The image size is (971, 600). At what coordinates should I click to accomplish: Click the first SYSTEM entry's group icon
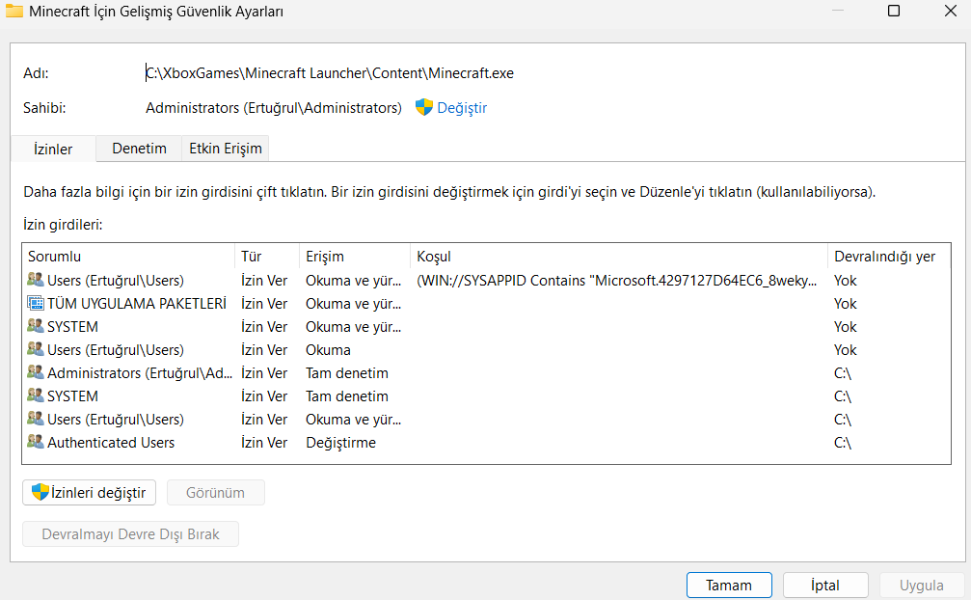click(x=36, y=327)
